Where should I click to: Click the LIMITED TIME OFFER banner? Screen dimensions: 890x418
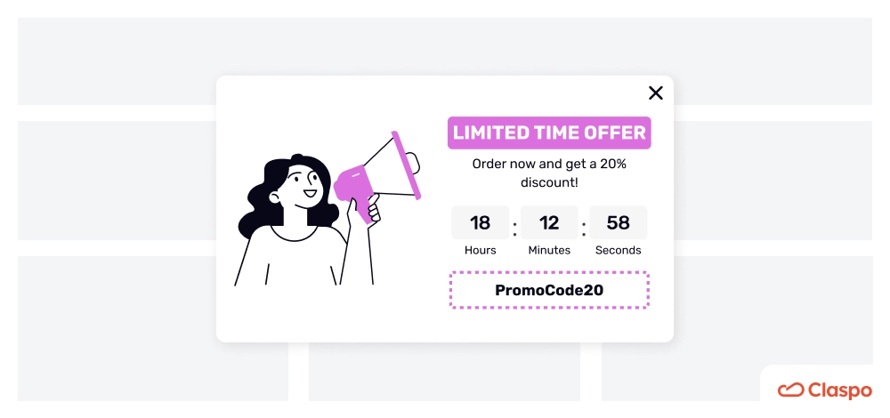pos(549,133)
